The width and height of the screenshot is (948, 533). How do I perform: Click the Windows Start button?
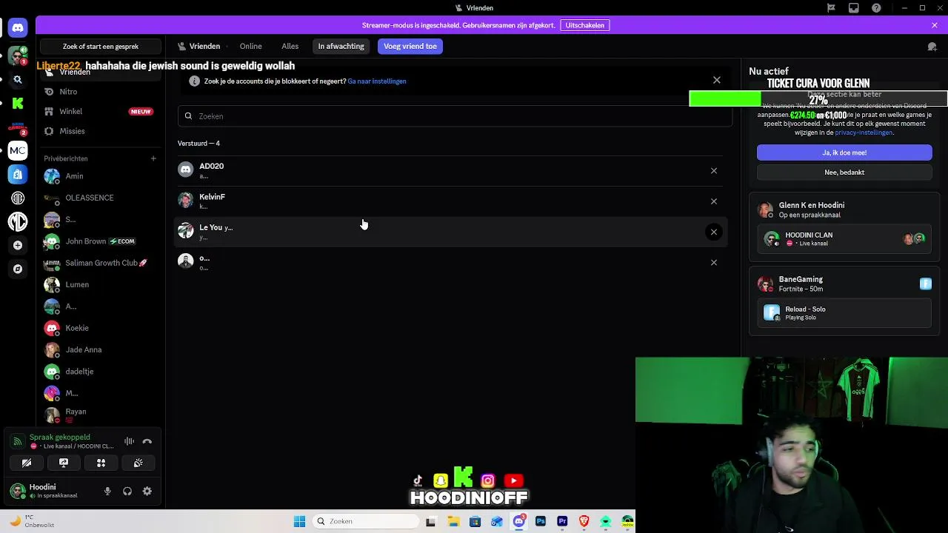299,521
